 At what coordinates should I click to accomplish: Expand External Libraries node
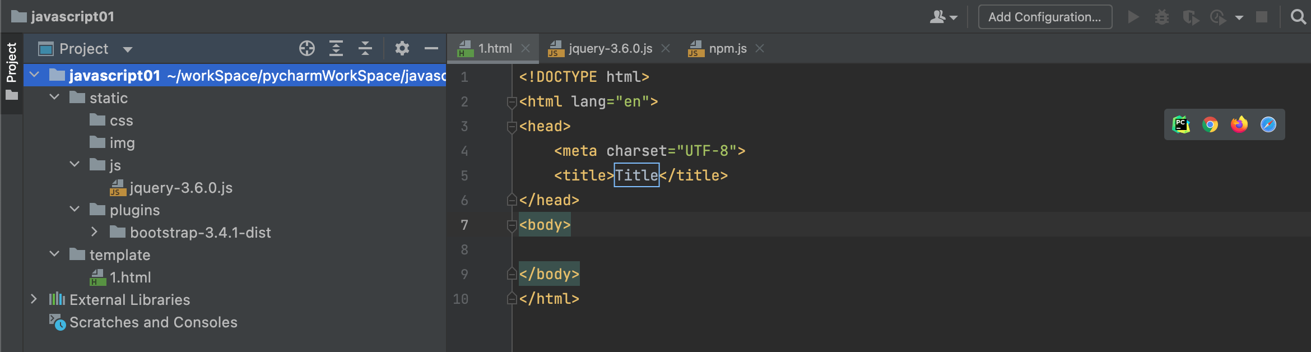(x=34, y=299)
